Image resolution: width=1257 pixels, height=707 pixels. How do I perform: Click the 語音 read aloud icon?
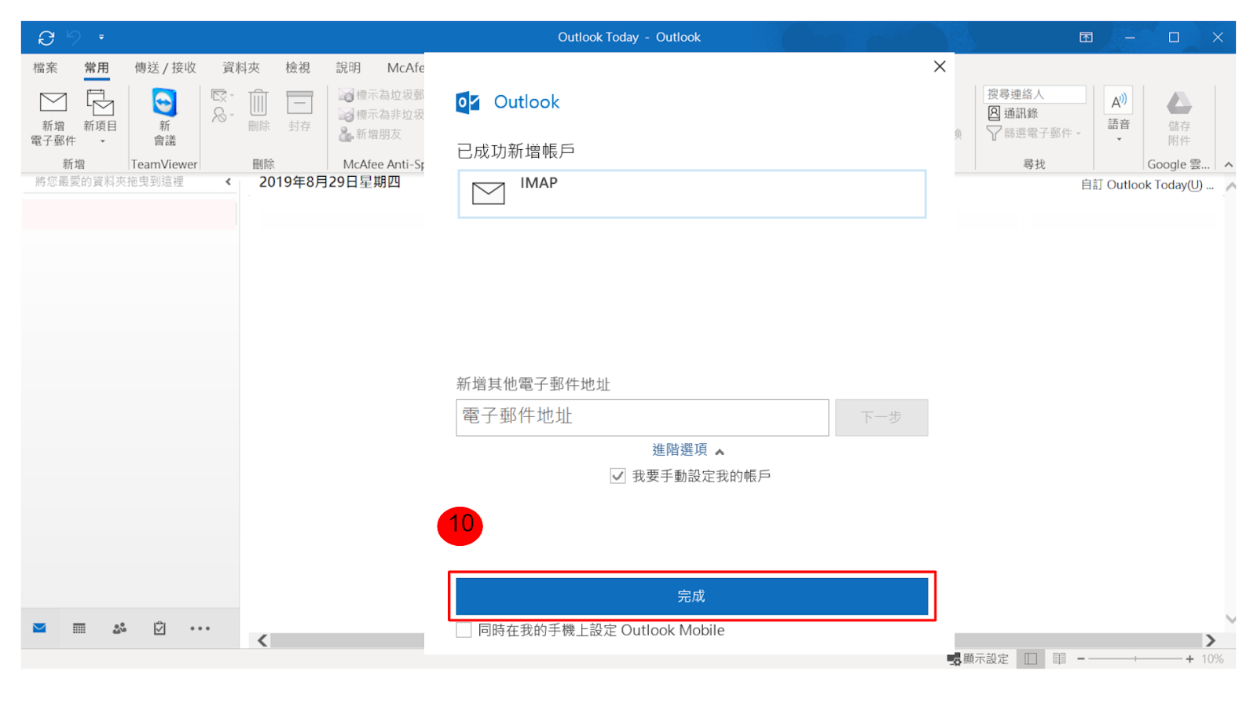point(1119,102)
